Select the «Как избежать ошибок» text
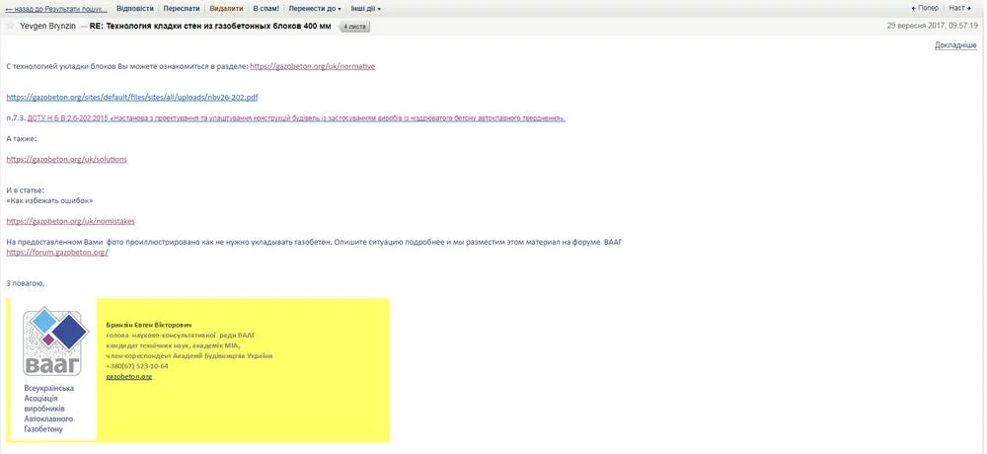The image size is (987, 454). (49, 201)
